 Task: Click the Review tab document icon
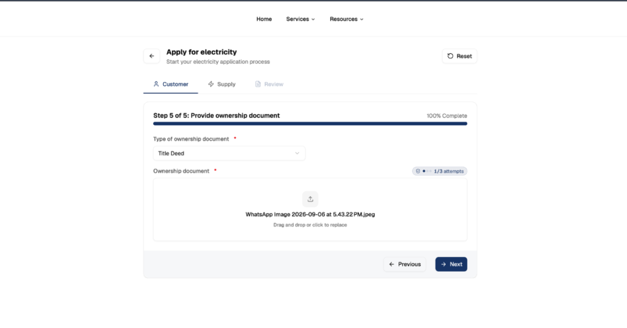(258, 84)
